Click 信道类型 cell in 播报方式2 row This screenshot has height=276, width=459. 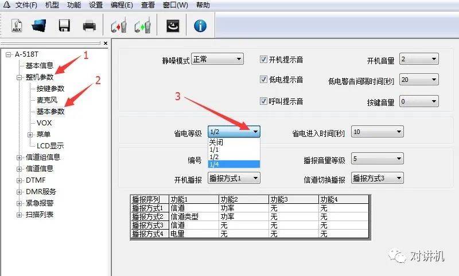pos(194,216)
